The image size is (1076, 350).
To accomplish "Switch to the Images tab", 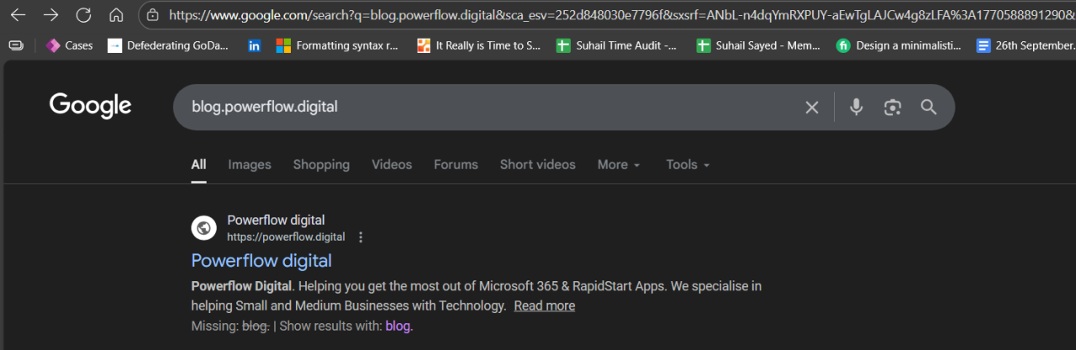I will pos(250,165).
